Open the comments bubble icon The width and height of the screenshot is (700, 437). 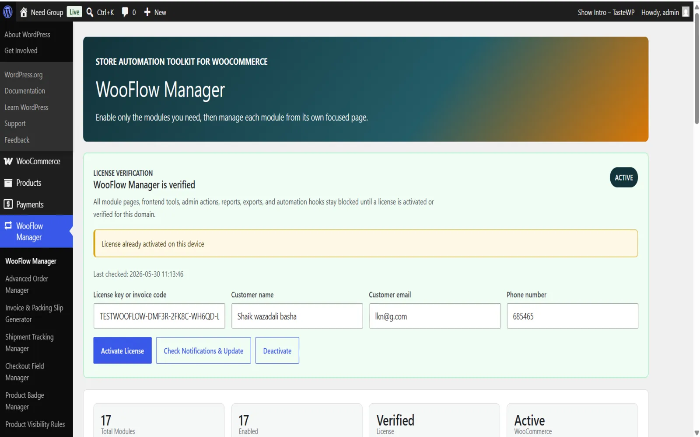pos(125,12)
